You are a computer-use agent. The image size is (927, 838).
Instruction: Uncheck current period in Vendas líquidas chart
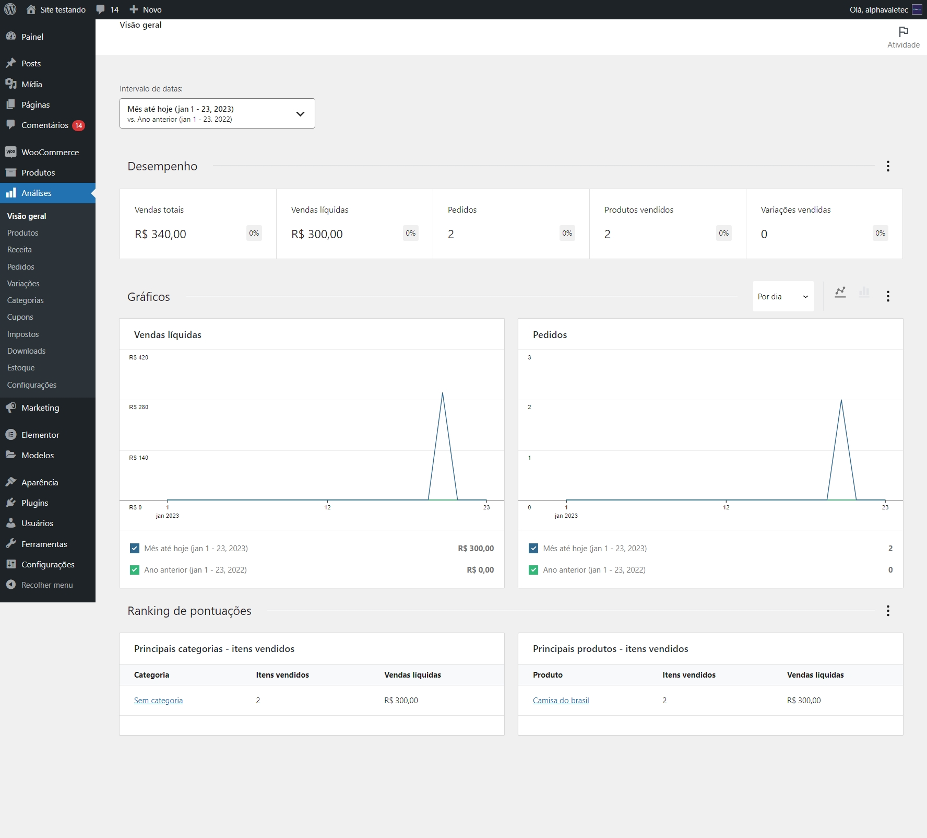(x=135, y=549)
